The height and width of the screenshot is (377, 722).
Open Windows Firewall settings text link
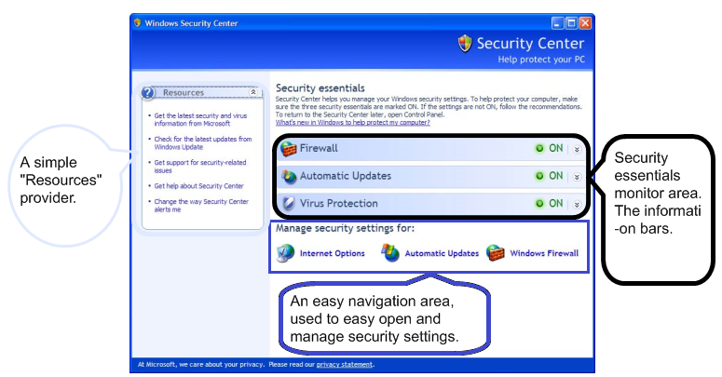(544, 253)
